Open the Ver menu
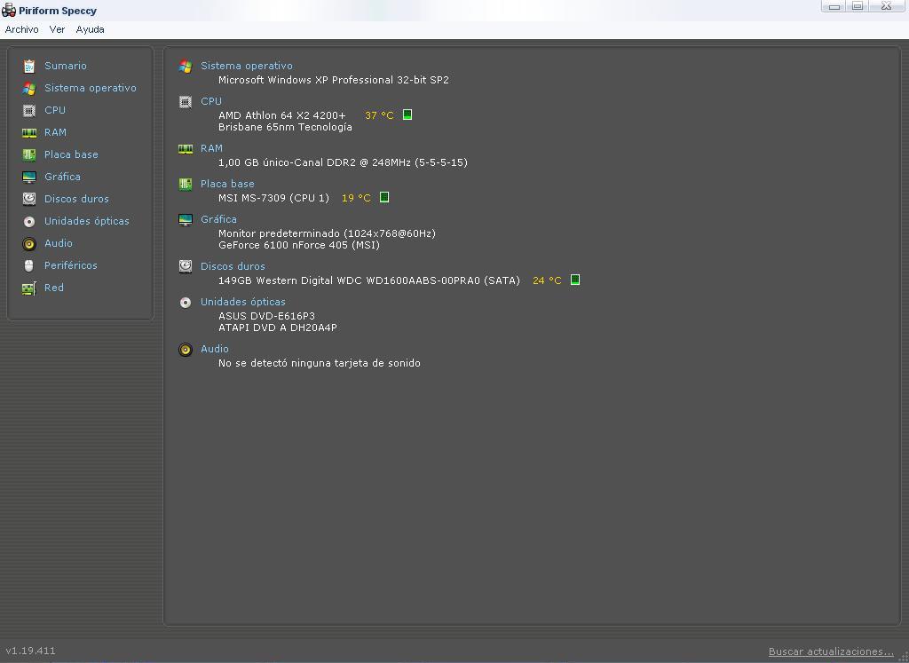 point(57,29)
